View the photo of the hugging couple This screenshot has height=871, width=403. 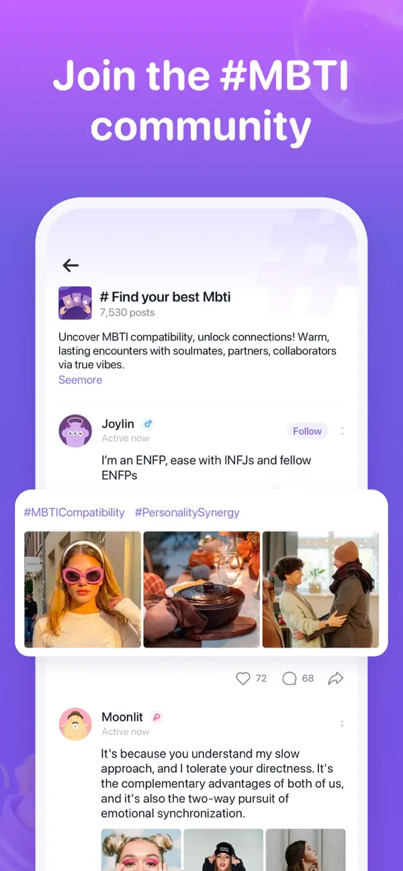coord(320,589)
